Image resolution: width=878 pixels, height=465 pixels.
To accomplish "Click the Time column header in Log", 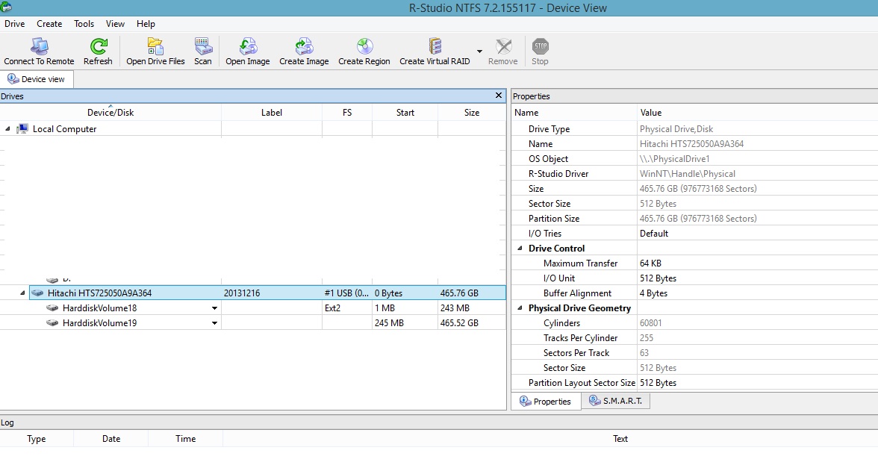I will coord(185,439).
